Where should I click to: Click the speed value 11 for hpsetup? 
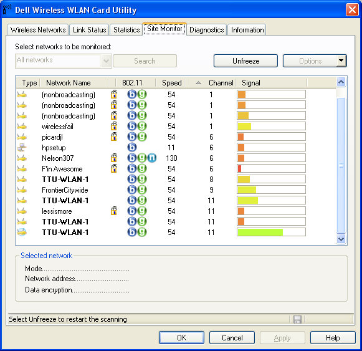(171, 147)
